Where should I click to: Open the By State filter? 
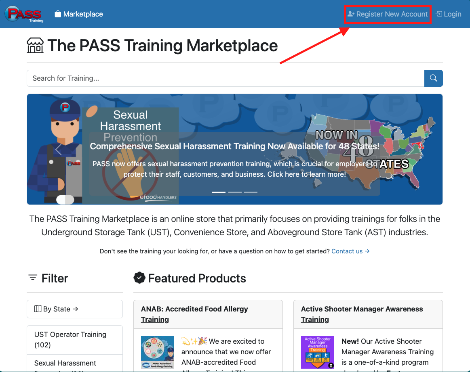(75, 309)
